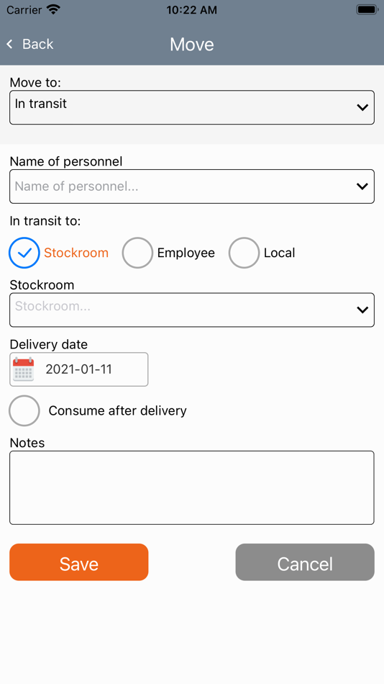
Task: Focus the Notes text area
Action: pos(192,487)
